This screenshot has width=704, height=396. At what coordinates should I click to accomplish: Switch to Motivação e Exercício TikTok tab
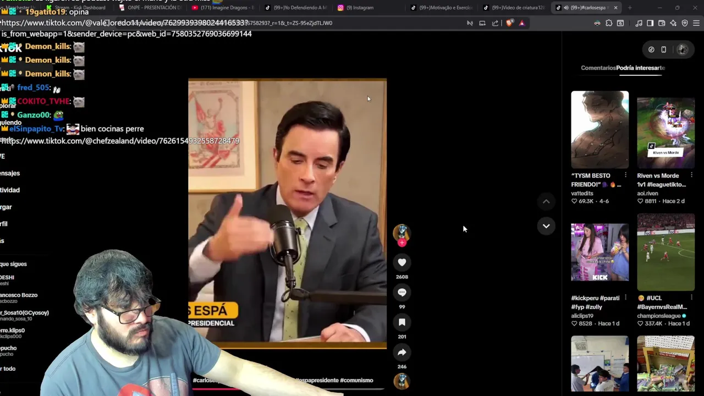point(442,8)
